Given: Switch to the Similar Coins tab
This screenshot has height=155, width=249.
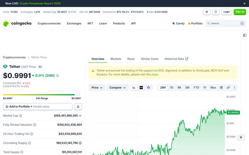Looking at the screenshot, I should coord(149,59).
